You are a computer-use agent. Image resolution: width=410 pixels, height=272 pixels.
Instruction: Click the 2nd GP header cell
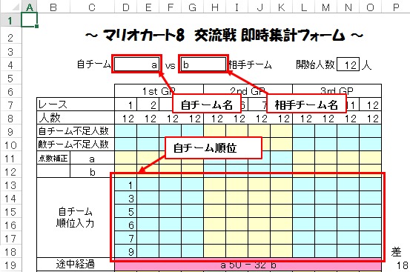[x=248, y=90]
